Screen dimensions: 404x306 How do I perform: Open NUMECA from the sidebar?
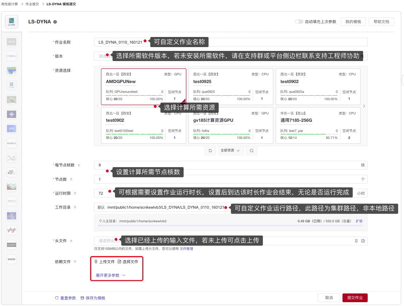point(12,143)
